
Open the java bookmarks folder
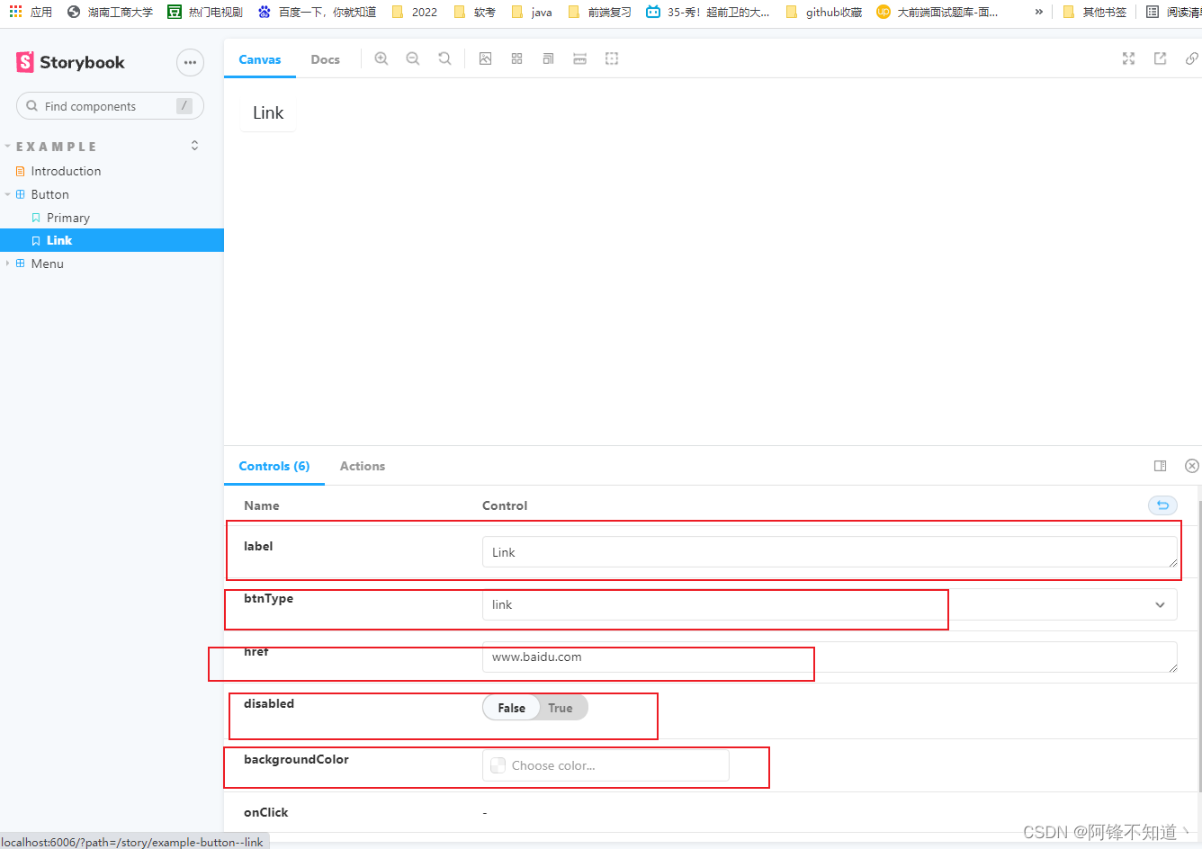coord(532,12)
